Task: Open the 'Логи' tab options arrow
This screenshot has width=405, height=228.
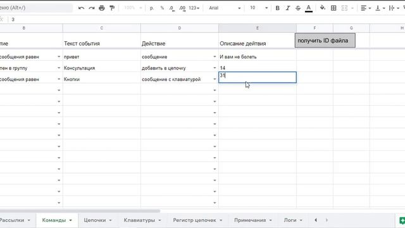Action: click(x=301, y=220)
